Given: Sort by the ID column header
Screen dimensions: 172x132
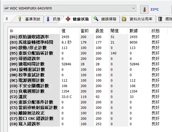Looking at the screenshot, I should tap(11, 31).
